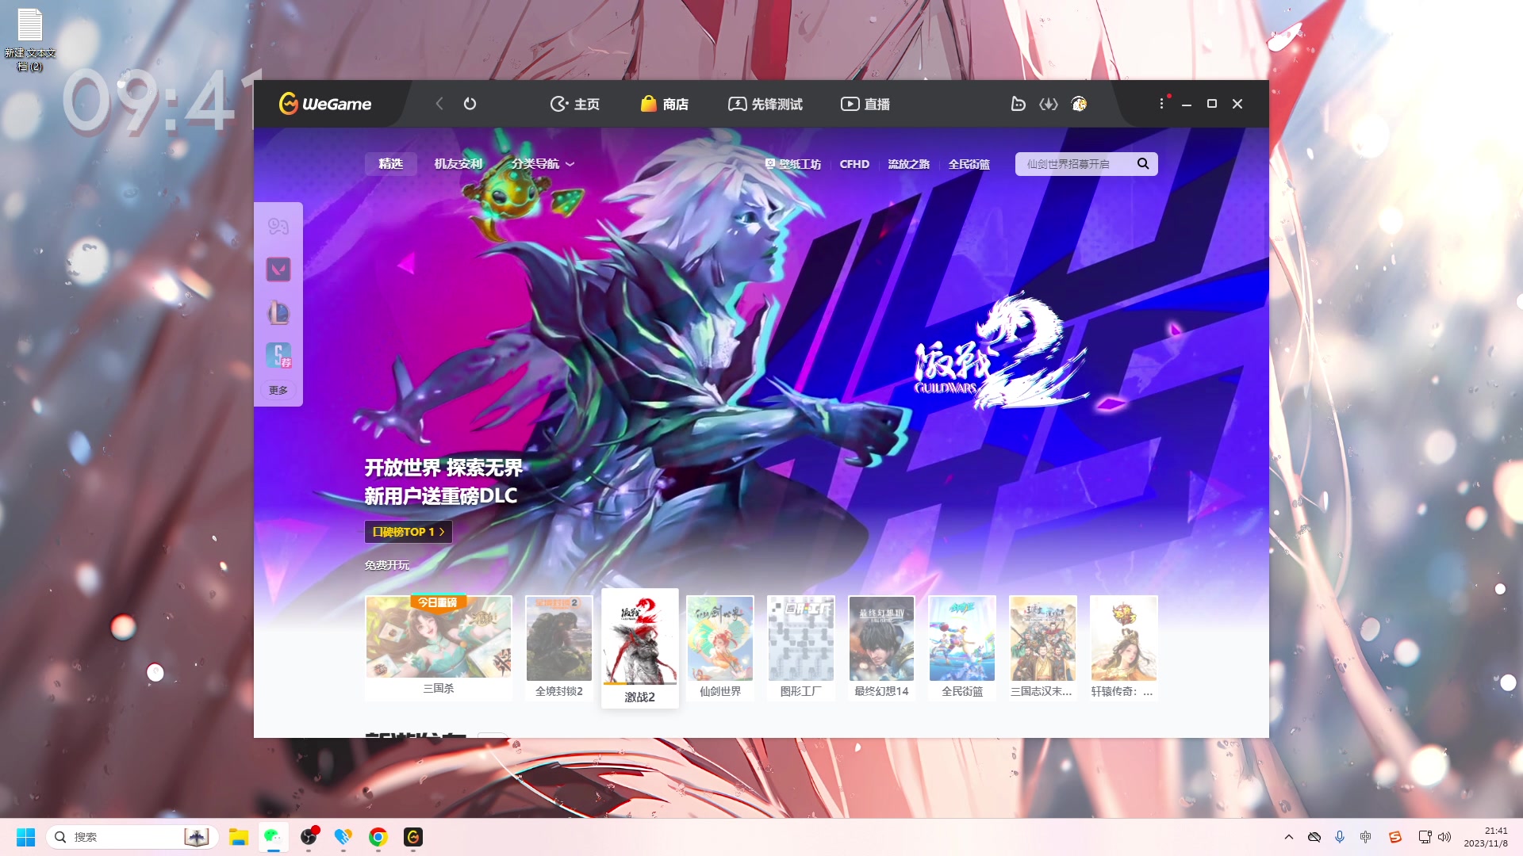
Task: Select the 最终幻想14 game thumbnail
Action: click(881, 648)
